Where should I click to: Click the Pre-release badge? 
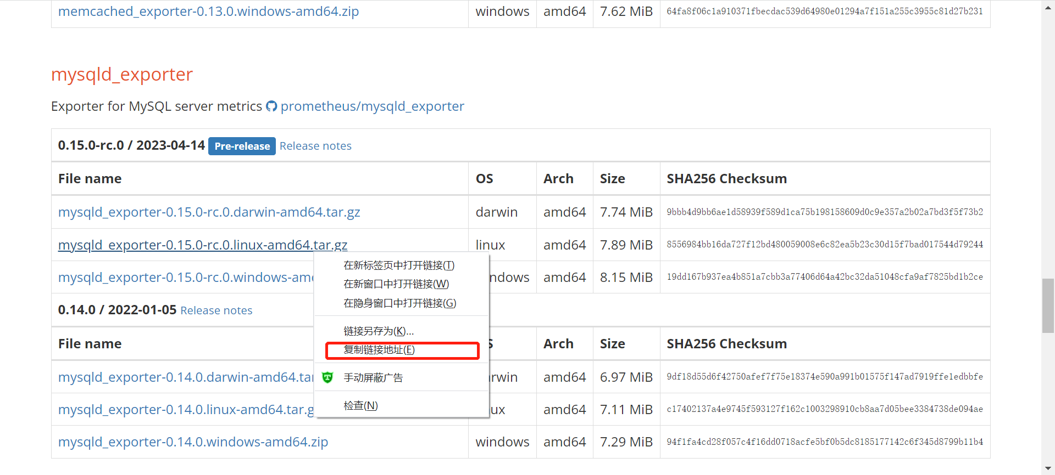(x=242, y=146)
